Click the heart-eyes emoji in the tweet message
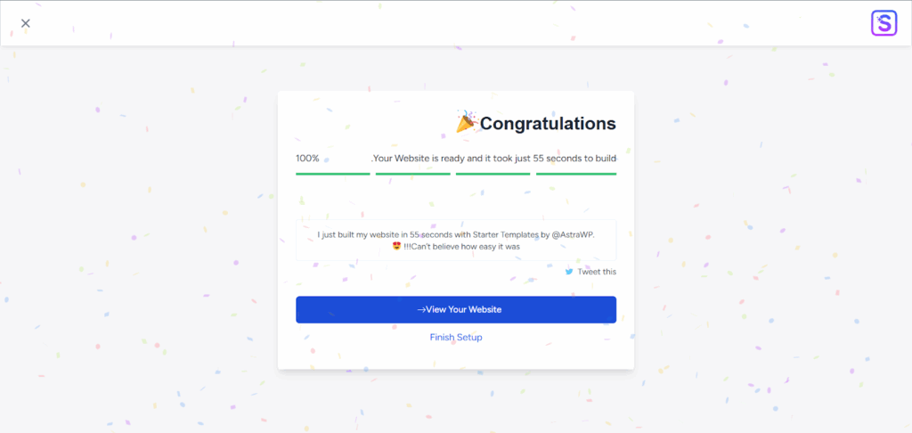The image size is (912, 433). pyautogui.click(x=396, y=246)
